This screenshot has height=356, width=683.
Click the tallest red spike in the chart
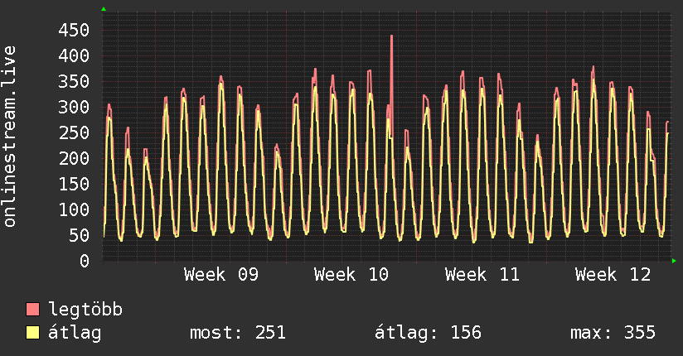point(391,37)
